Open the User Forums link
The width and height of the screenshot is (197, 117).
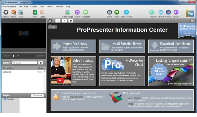[x=134, y=98]
